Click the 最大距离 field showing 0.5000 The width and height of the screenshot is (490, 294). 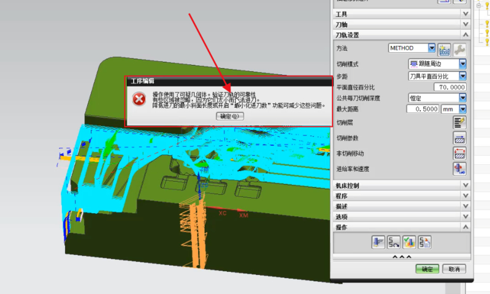tap(423, 109)
